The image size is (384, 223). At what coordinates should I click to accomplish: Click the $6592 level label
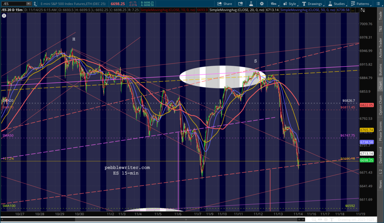point(350,206)
